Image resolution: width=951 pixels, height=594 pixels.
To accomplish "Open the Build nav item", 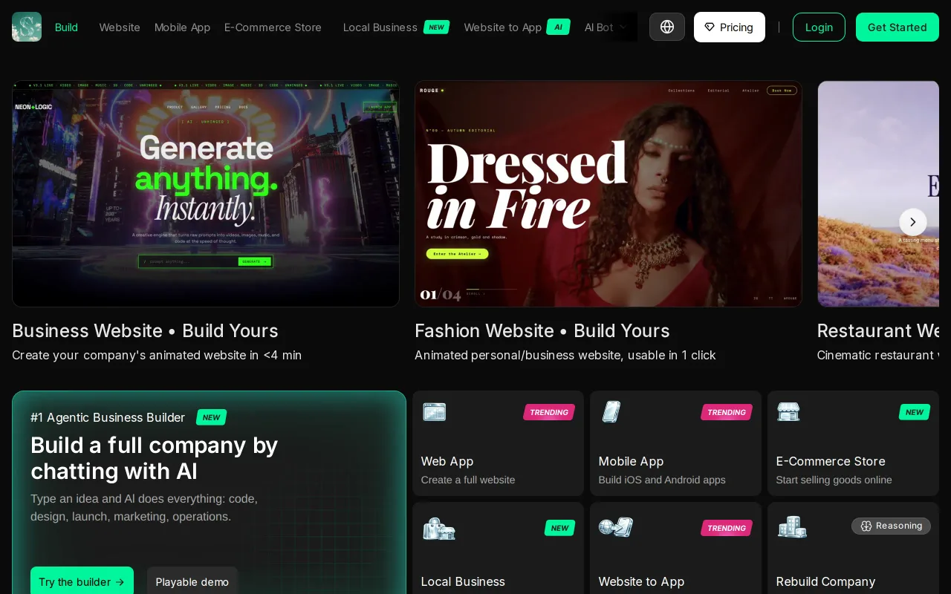I will (66, 27).
